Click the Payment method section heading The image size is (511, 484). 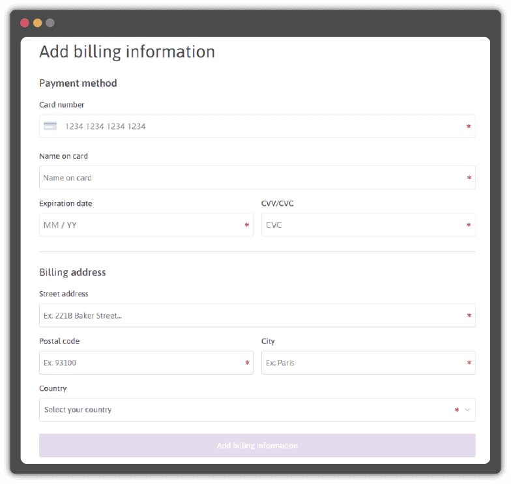point(78,83)
